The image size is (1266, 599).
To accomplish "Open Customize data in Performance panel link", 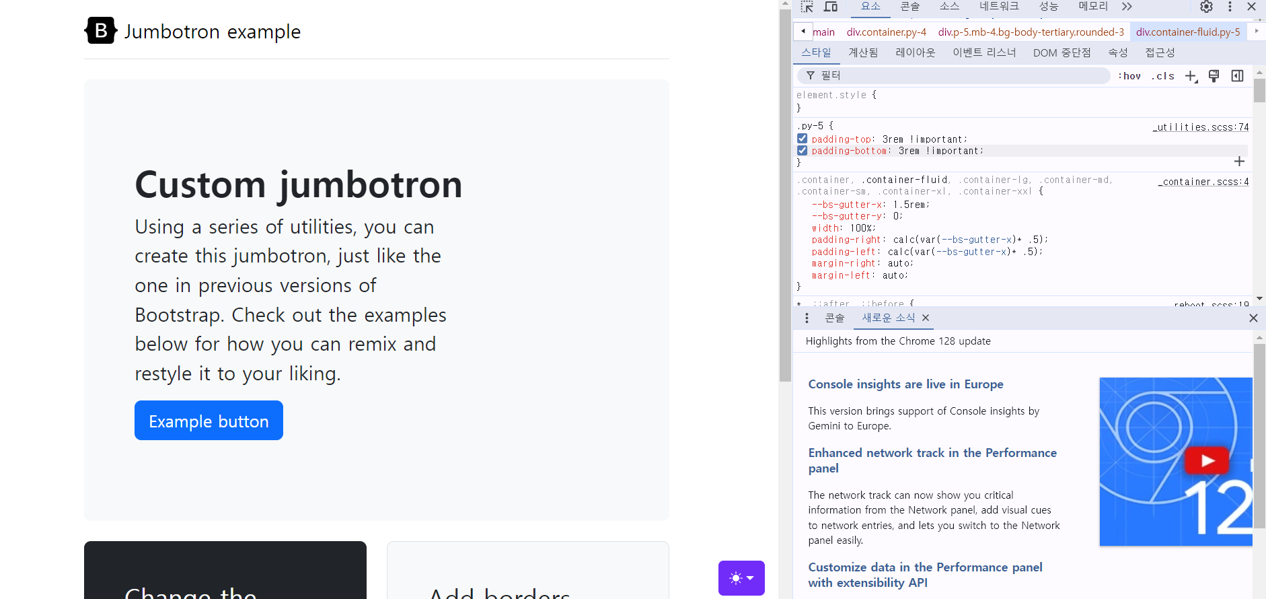I will click(x=925, y=575).
